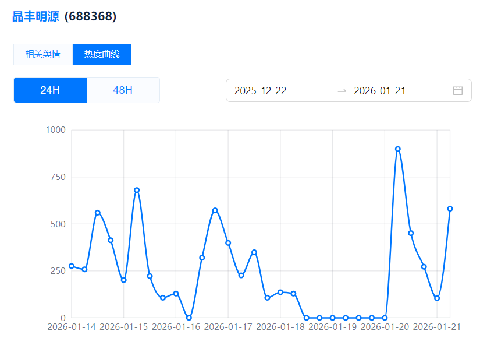Edit the start date 2025-12-22 field
This screenshot has width=480, height=338.
click(x=261, y=90)
